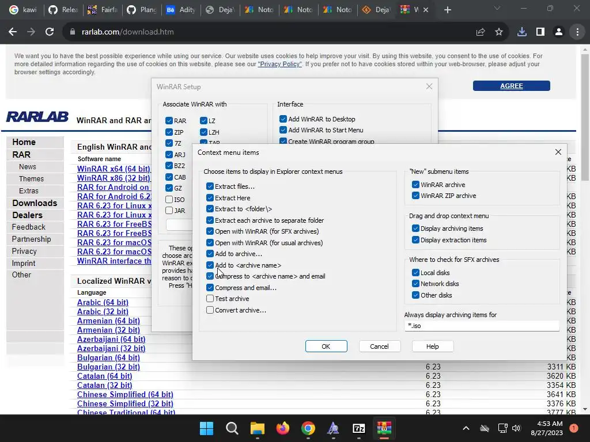Uncheck Display archiving items

(x=415, y=228)
